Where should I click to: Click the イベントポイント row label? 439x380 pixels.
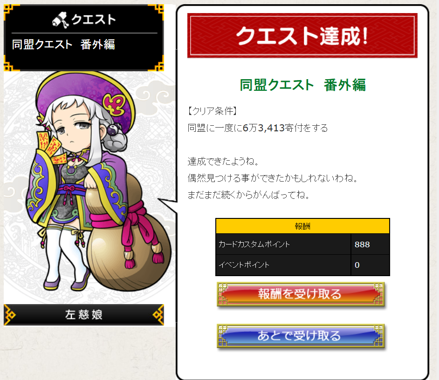244,265
